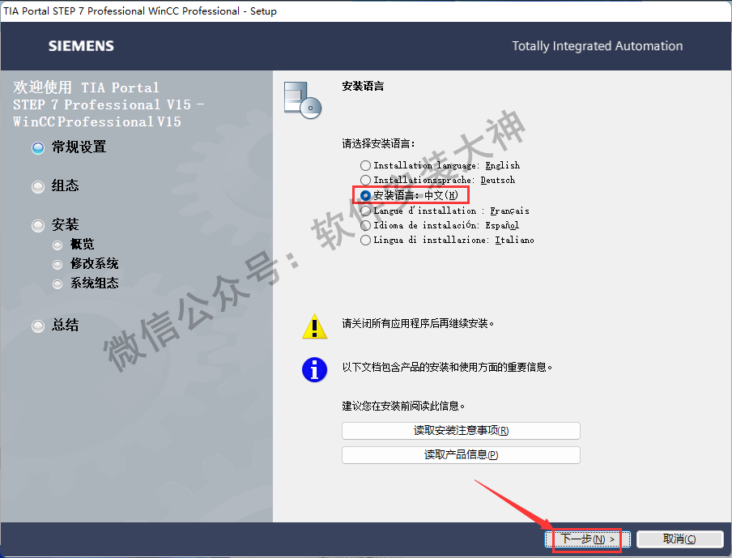Click the installer disc computer icon

303,100
